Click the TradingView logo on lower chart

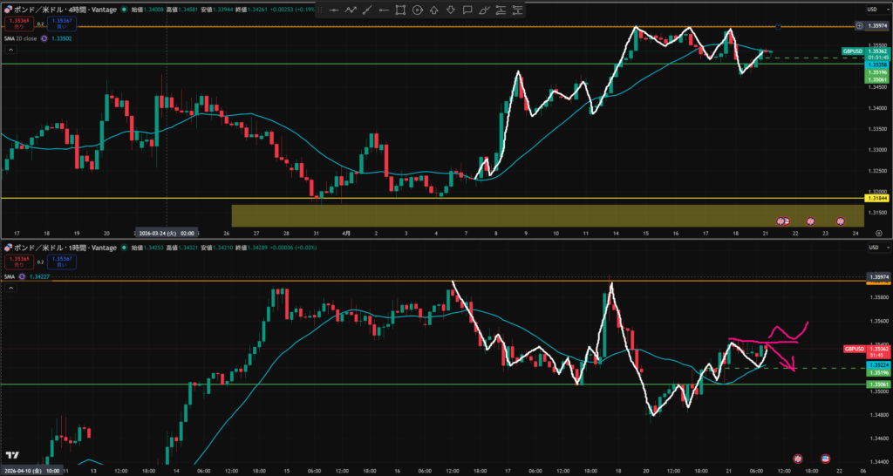12,455
